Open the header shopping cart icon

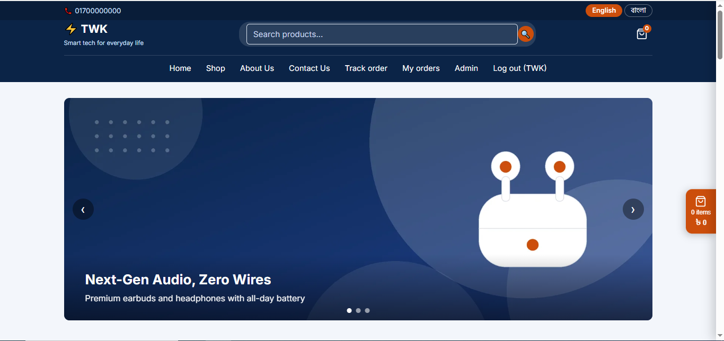click(642, 34)
